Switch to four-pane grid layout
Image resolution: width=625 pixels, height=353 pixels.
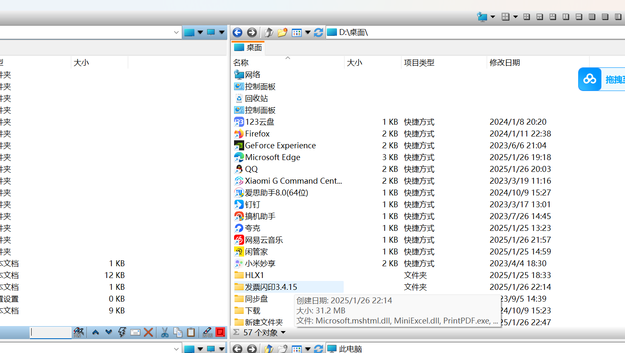(527, 17)
